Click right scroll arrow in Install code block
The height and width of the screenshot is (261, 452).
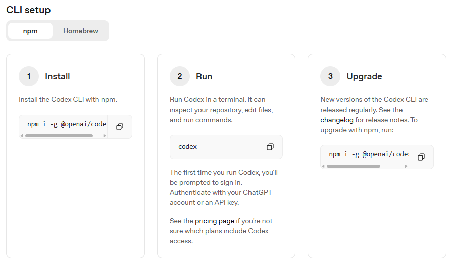[x=105, y=136]
